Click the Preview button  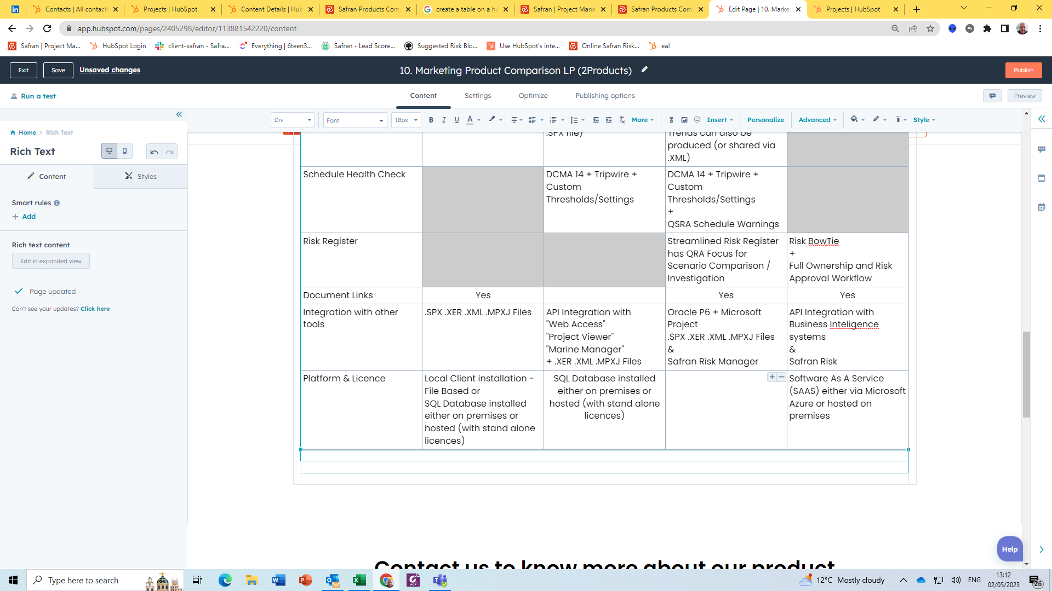1025,96
